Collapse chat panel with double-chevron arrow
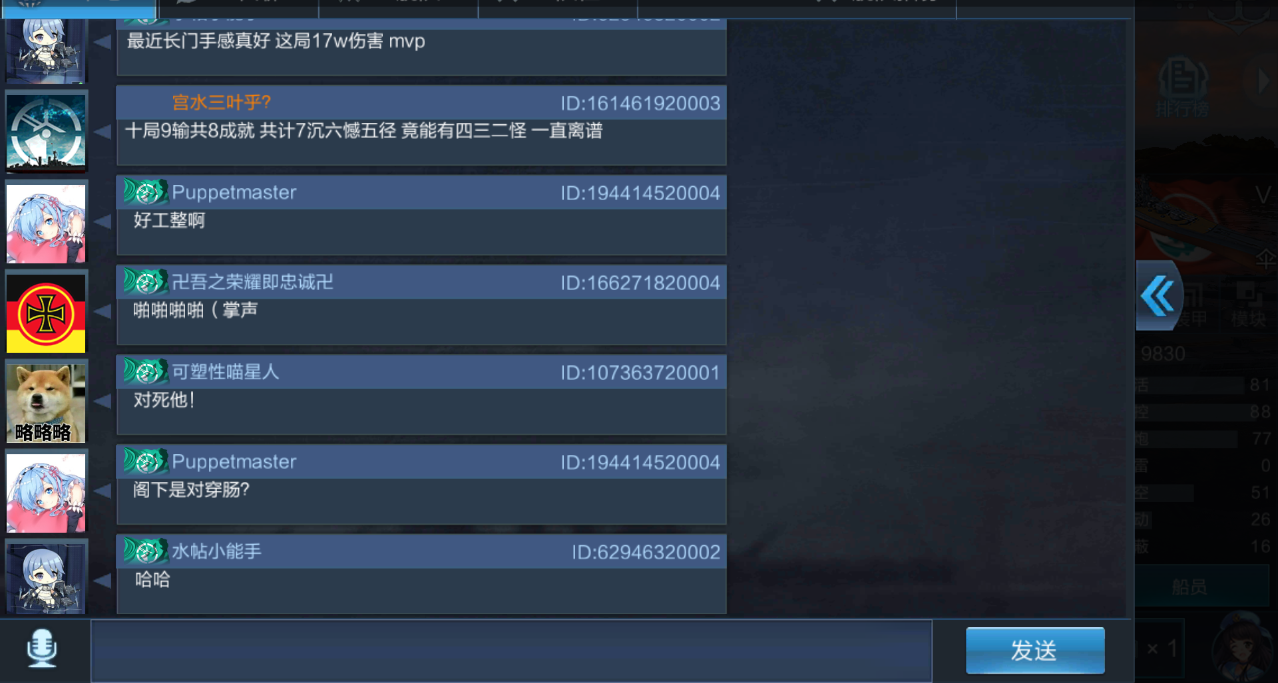The image size is (1278, 683). pyautogui.click(x=1158, y=296)
